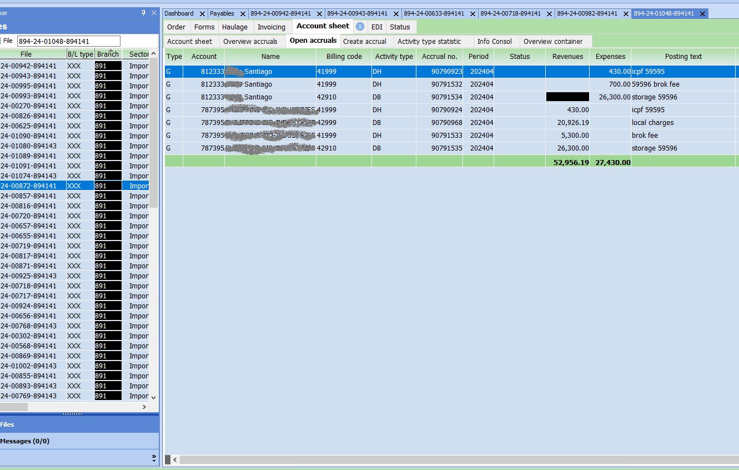The image size is (739, 470).
Task: Click the blue info icon beside Account sheet
Action: [360, 27]
